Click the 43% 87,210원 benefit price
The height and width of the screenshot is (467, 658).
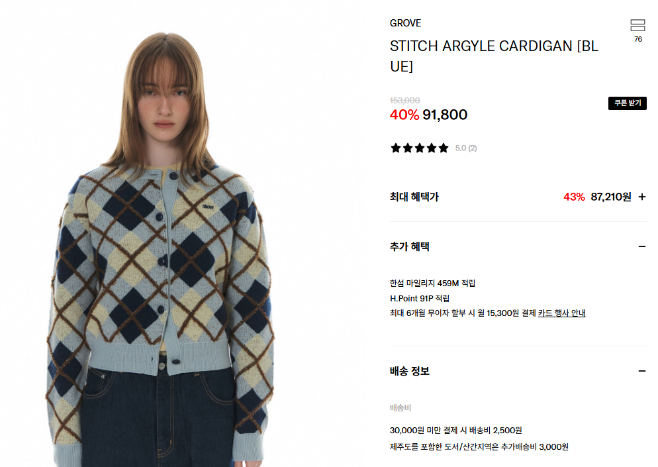(x=597, y=197)
